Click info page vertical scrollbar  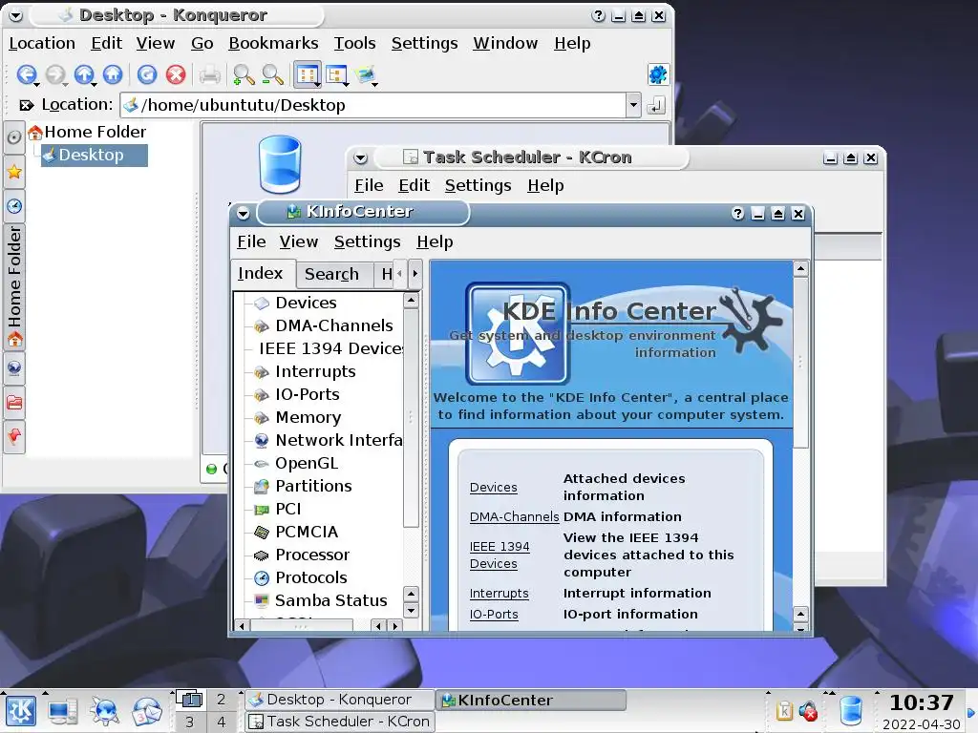800,363
